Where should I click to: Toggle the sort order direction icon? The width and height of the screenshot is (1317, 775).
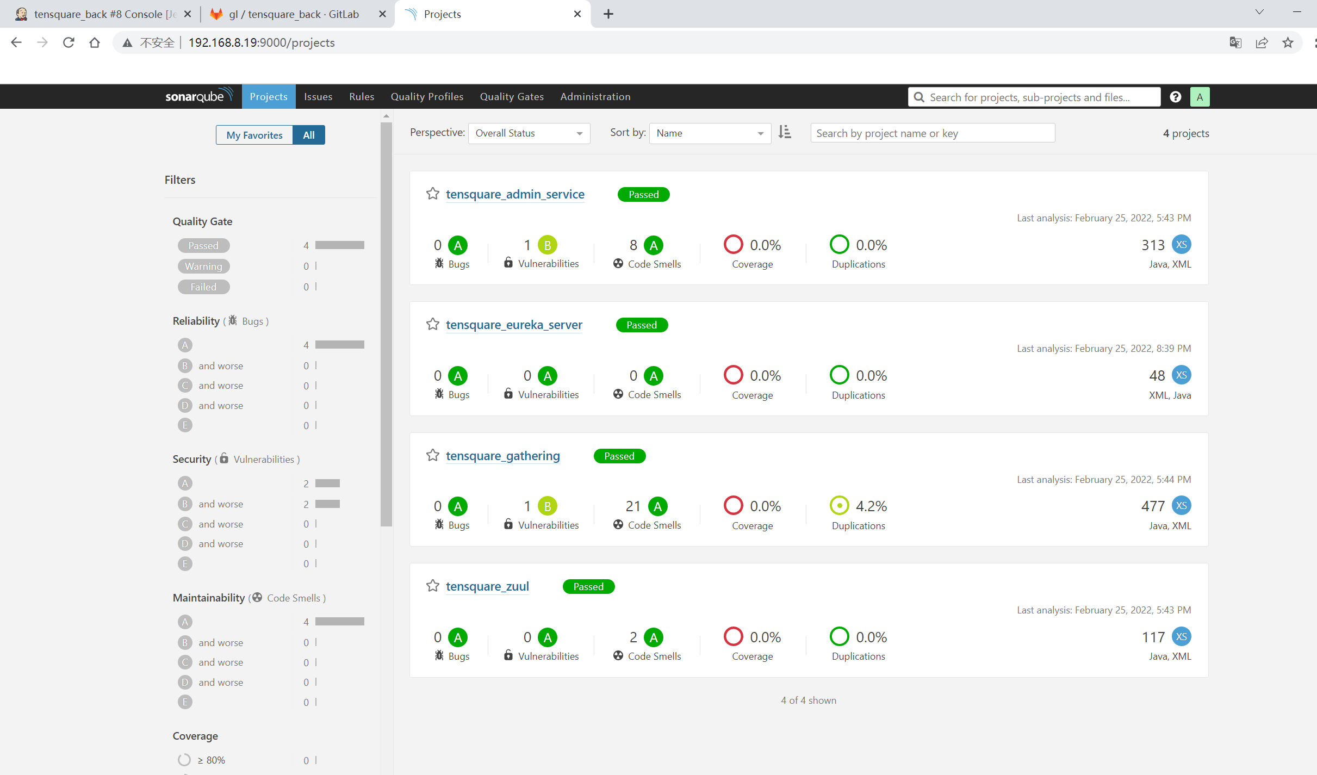point(785,132)
